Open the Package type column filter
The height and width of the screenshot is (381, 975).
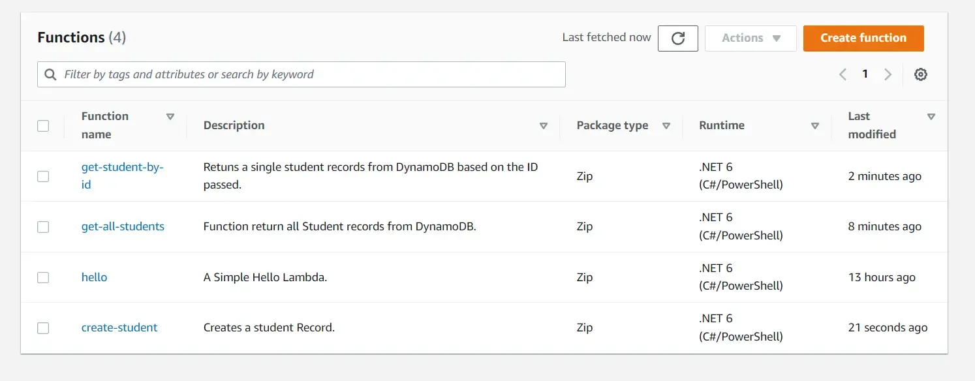click(x=666, y=125)
